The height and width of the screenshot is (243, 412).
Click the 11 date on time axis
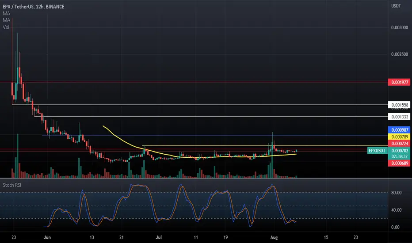click(196, 238)
